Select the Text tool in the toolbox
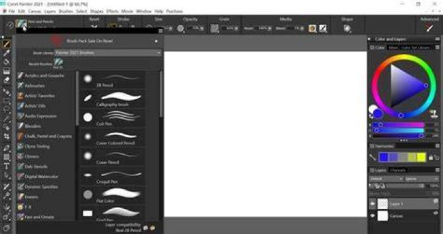Screen dimensions: 443x234 coord(6,166)
